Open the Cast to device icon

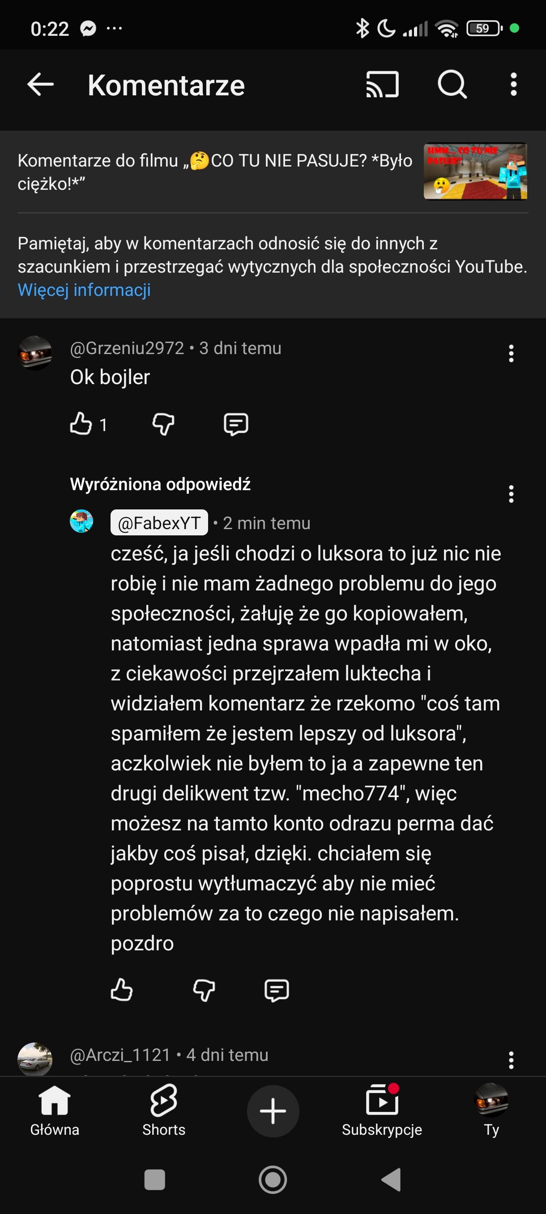tap(382, 85)
